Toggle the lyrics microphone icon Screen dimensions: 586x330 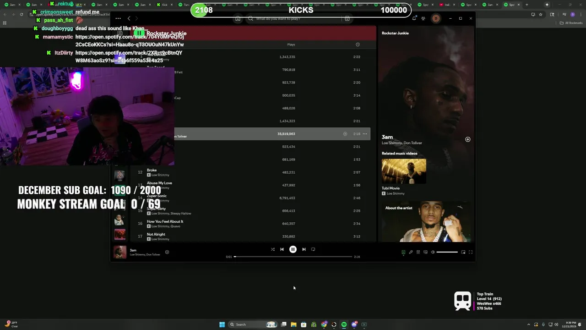pos(411,252)
